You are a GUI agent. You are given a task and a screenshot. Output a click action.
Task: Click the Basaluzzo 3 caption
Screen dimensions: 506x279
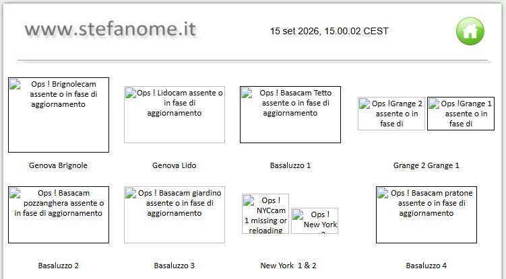[175, 266]
